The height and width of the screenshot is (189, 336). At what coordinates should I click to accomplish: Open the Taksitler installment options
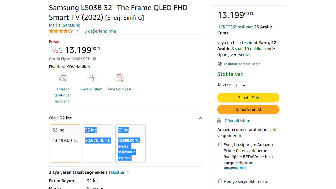click(117, 172)
